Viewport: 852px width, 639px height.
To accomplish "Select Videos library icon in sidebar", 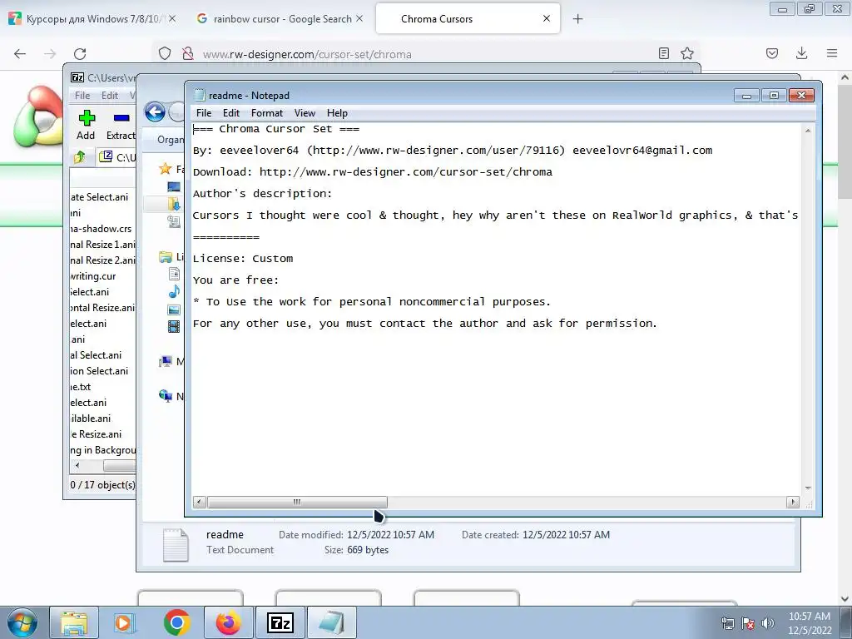I will 174,326.
